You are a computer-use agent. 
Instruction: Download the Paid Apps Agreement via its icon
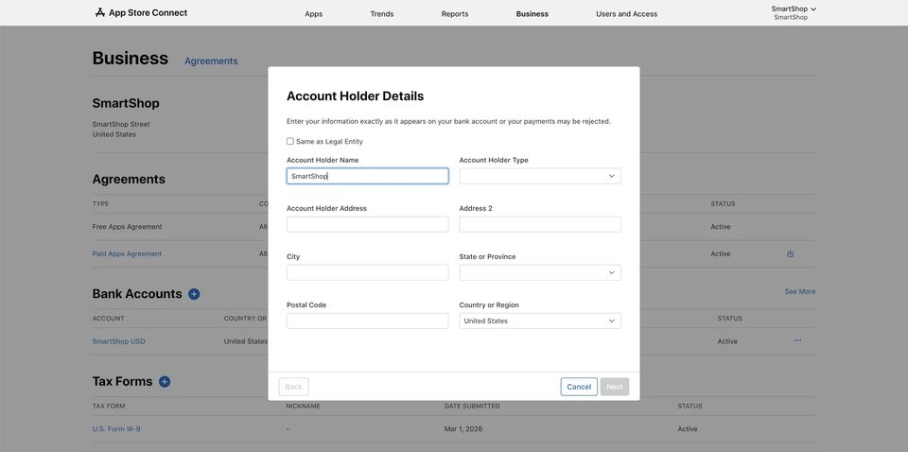791,253
